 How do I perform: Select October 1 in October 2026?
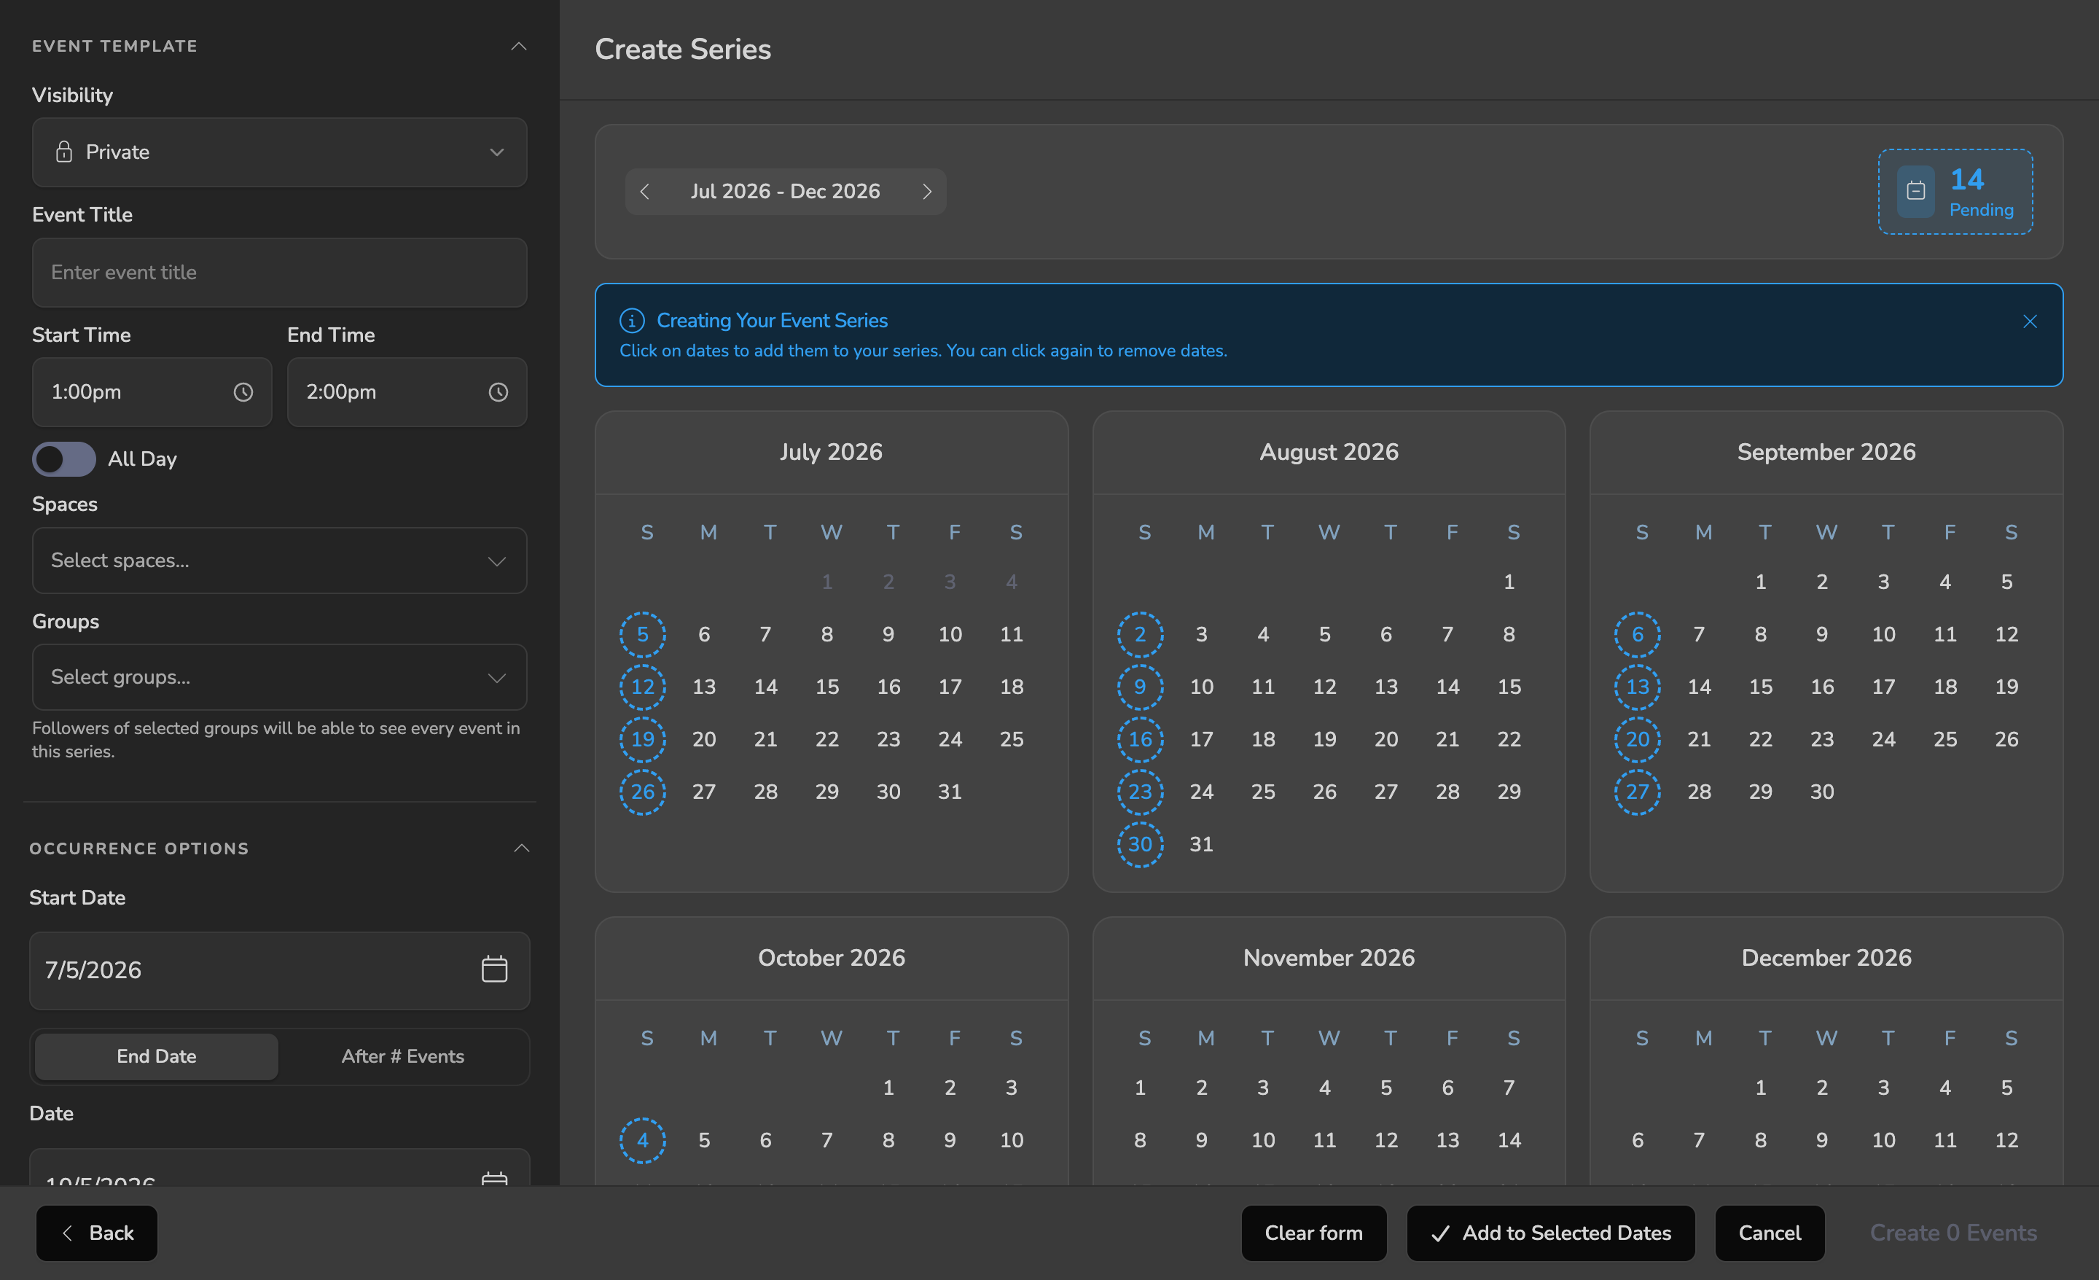tap(888, 1088)
